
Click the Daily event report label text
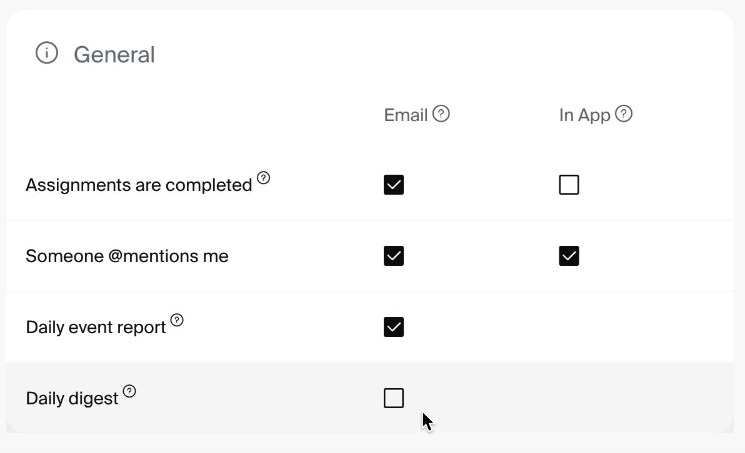(x=96, y=328)
